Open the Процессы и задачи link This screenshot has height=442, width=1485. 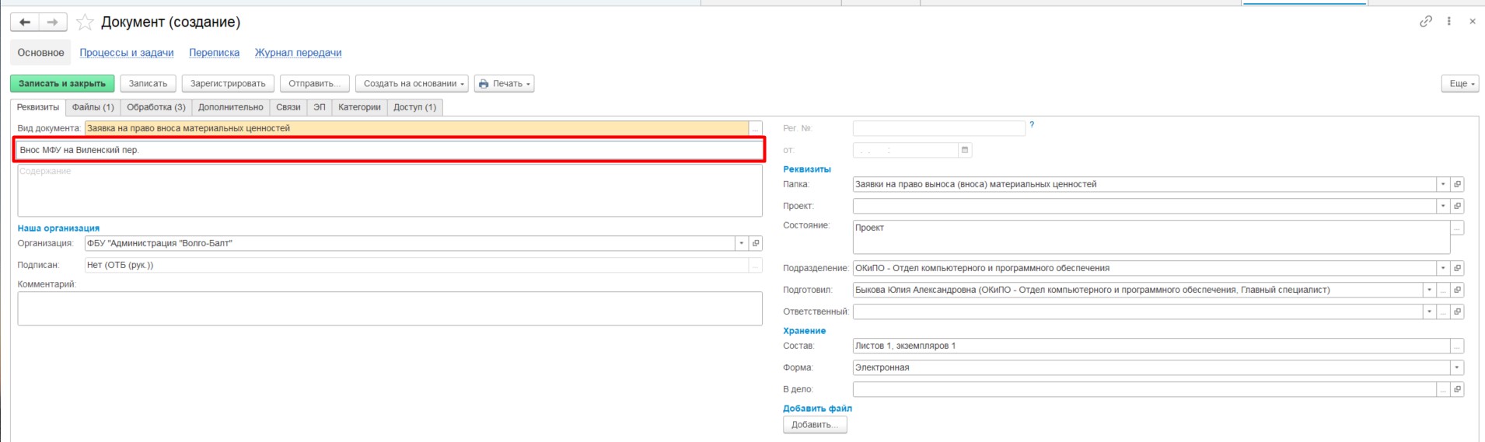(x=126, y=53)
